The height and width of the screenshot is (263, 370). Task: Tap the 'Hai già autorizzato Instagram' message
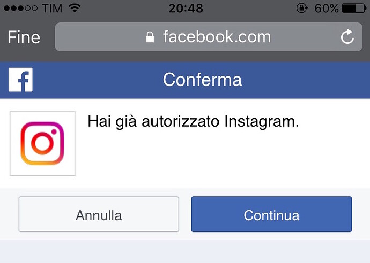[193, 122]
